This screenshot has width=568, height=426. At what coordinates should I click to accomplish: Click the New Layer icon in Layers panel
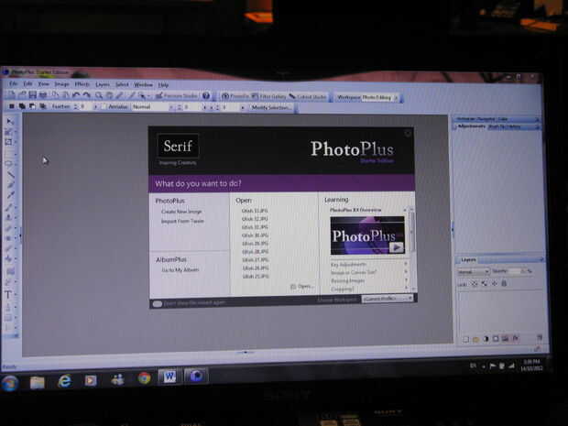tap(465, 339)
